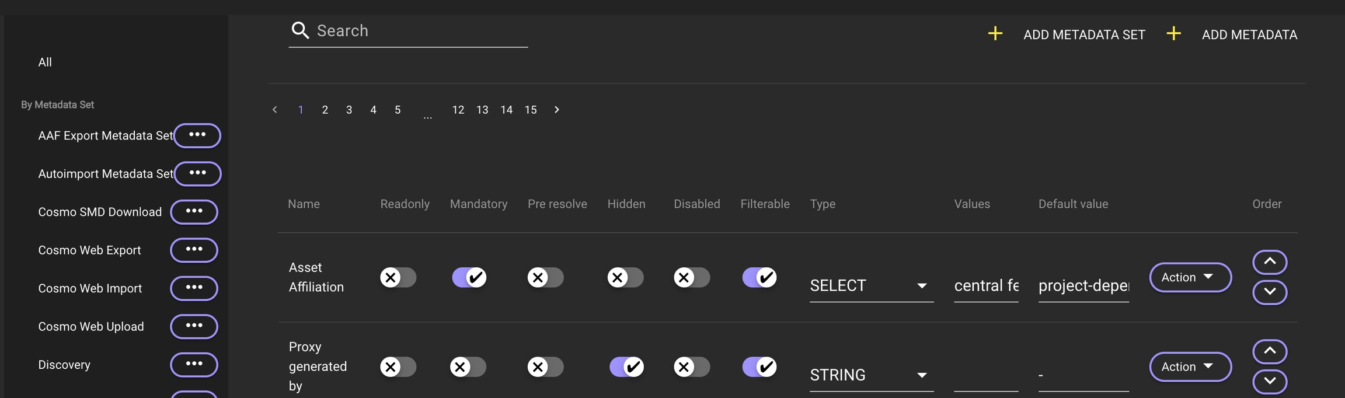Enable Readonly for Asset Affiliation
Screen dimensions: 1345x398
click(398, 277)
